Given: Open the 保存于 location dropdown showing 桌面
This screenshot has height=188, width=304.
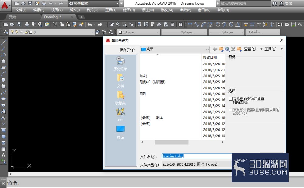Looking at the screenshot, I should coord(174,50).
